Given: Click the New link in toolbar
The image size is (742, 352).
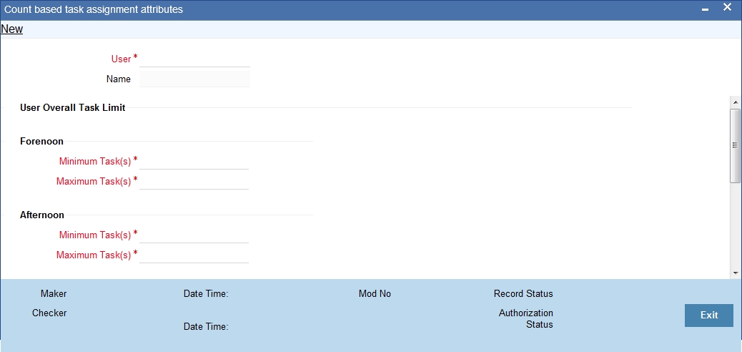Looking at the screenshot, I should tap(12, 29).
